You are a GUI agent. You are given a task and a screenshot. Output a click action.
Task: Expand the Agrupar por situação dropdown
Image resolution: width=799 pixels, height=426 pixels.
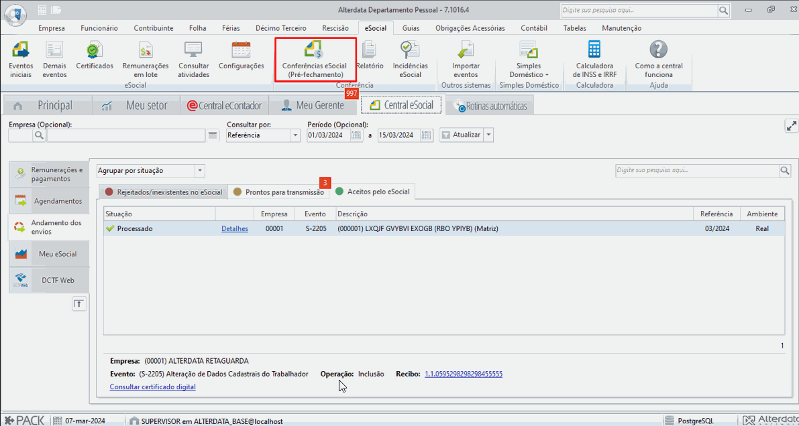point(201,171)
